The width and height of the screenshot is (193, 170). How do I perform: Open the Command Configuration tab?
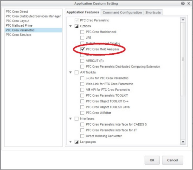[122, 13]
